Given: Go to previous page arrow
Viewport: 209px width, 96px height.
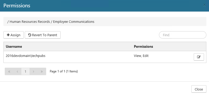Looking at the screenshot, I should [x=17, y=71].
